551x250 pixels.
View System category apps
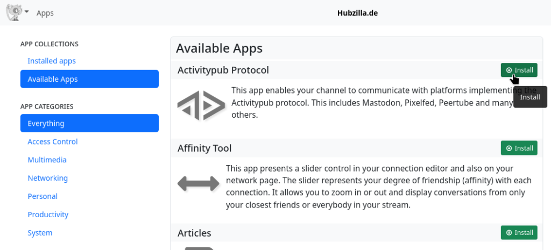pos(40,233)
